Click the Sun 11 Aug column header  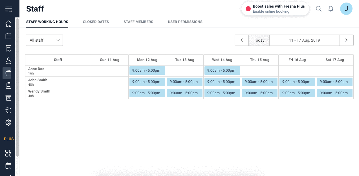coord(110,60)
